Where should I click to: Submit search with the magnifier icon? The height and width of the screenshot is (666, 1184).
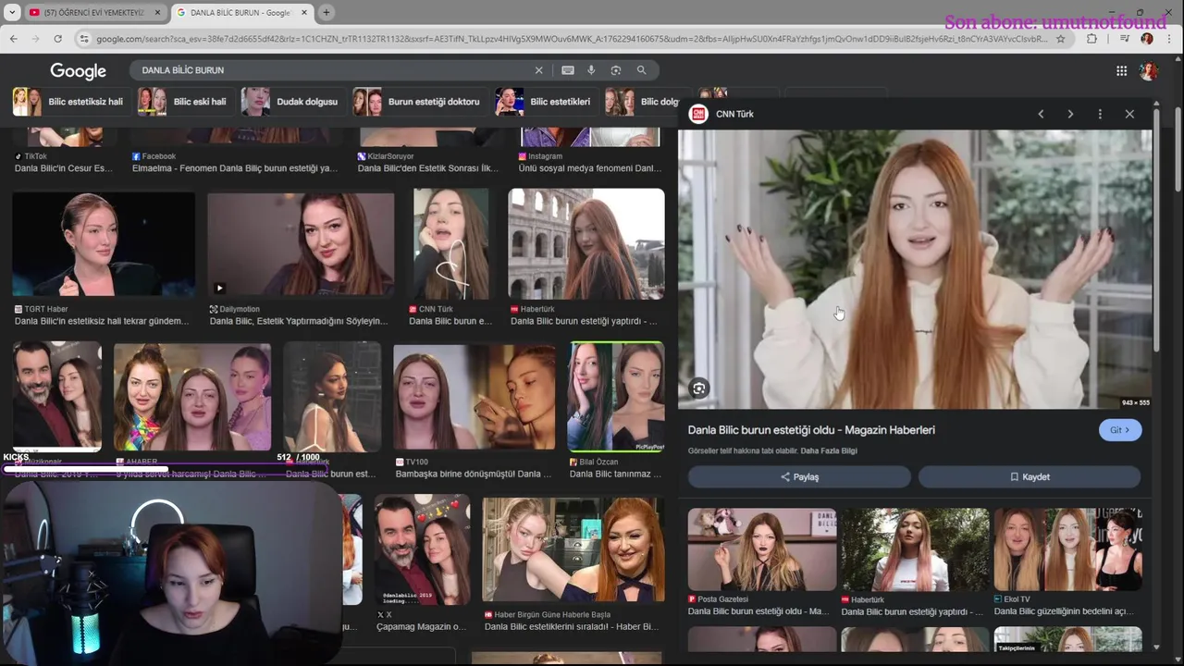click(x=641, y=70)
